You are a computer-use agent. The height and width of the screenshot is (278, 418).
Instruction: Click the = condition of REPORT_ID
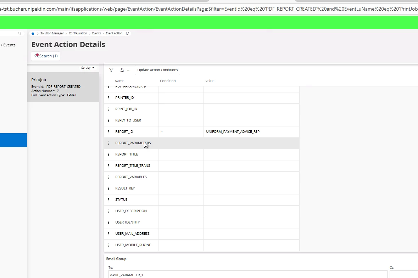[181, 131]
